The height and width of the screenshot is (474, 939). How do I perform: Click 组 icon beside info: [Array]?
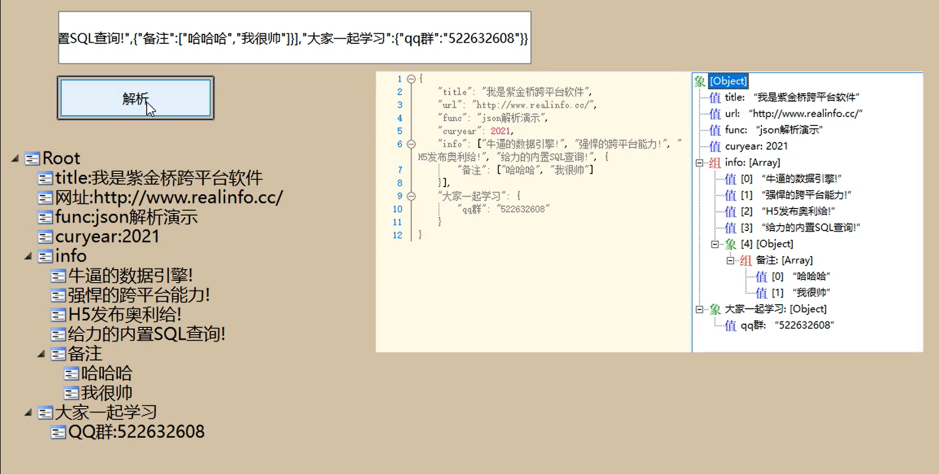pos(715,163)
